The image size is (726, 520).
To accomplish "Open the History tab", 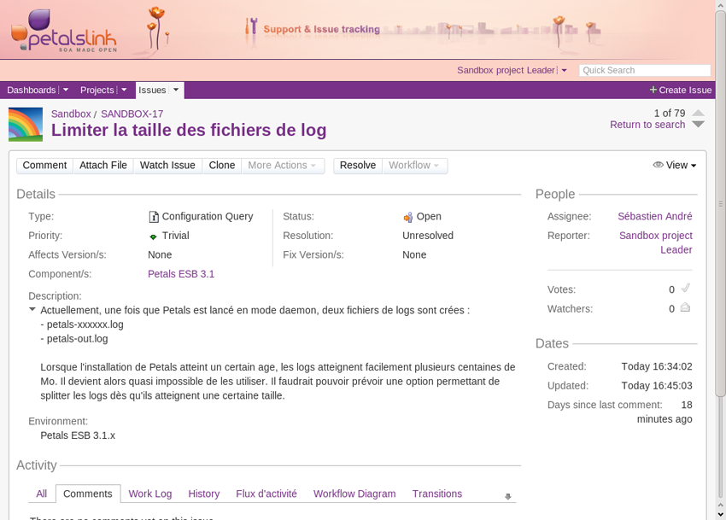I will (203, 494).
